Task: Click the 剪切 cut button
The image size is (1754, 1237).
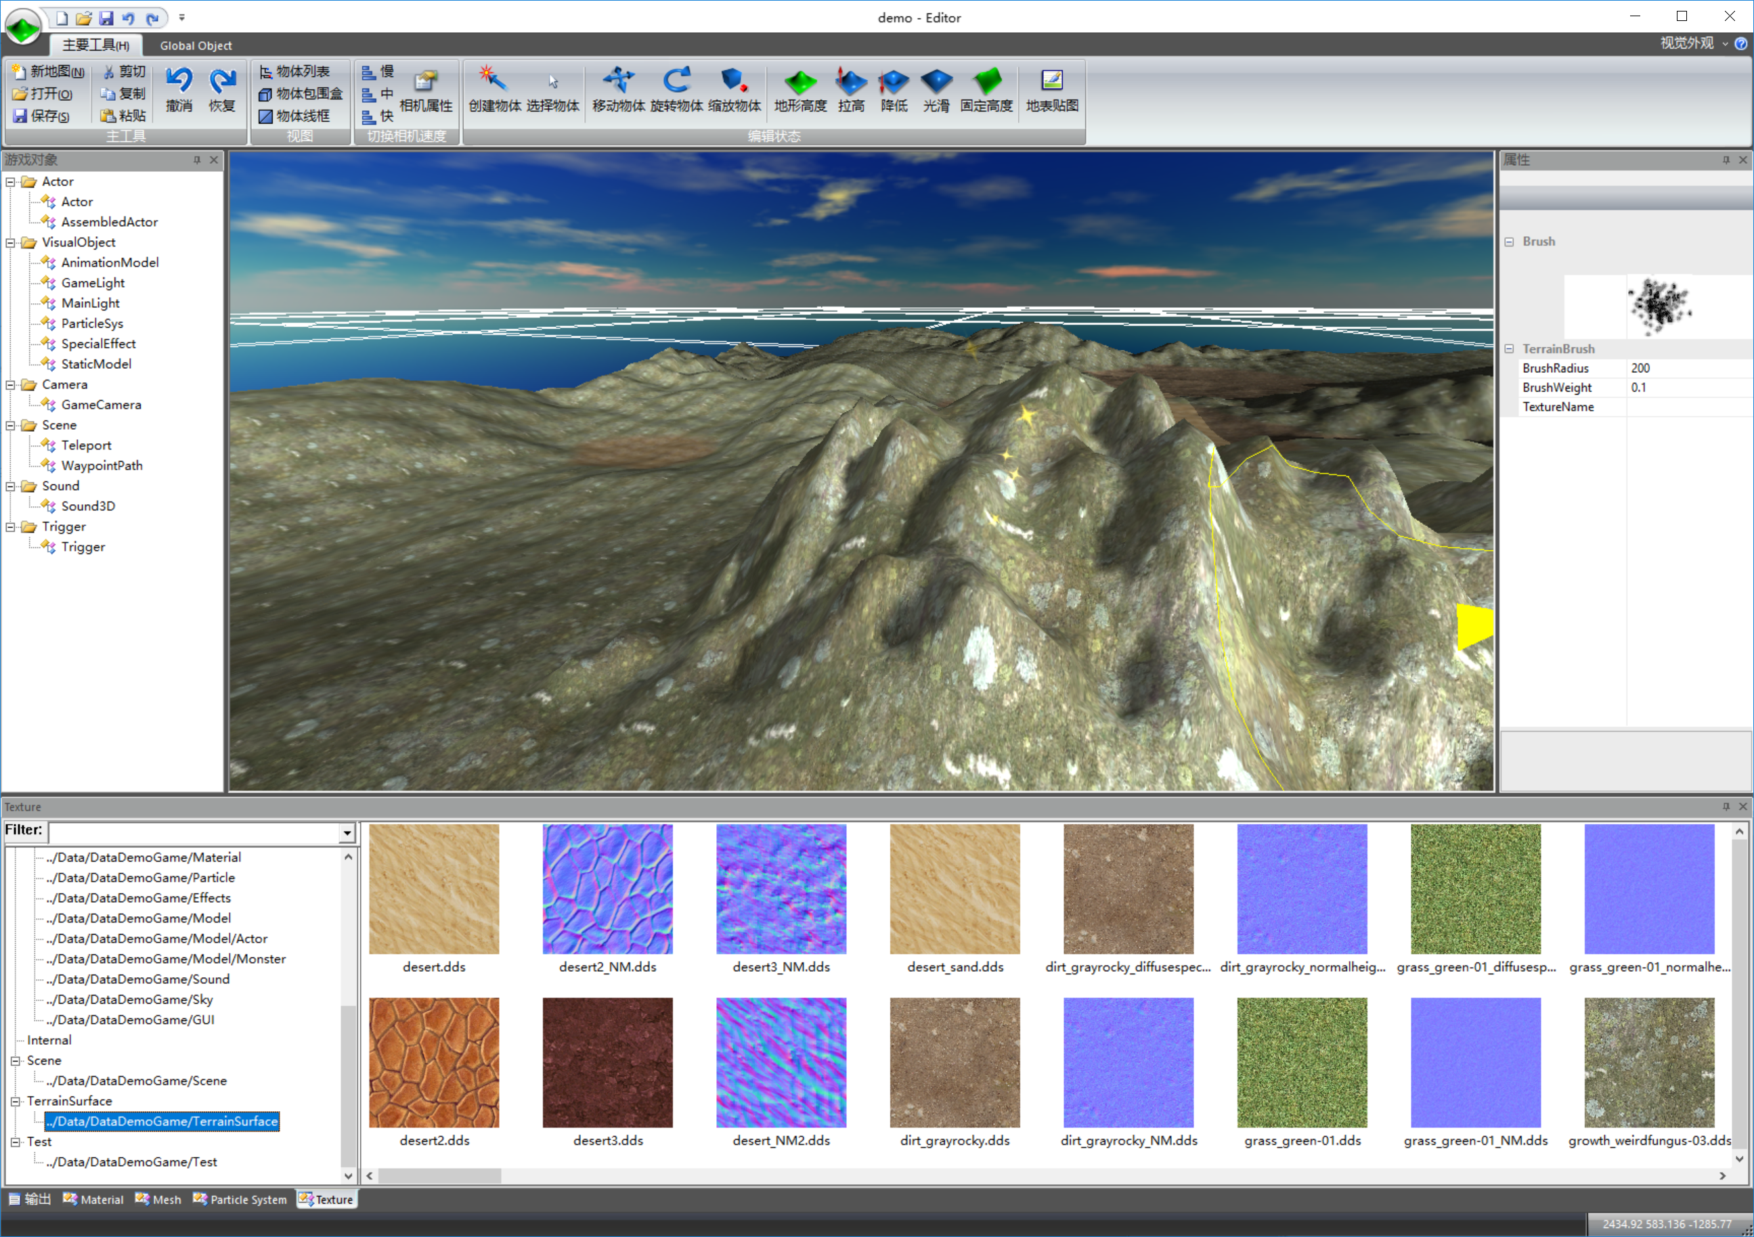Action: [124, 71]
